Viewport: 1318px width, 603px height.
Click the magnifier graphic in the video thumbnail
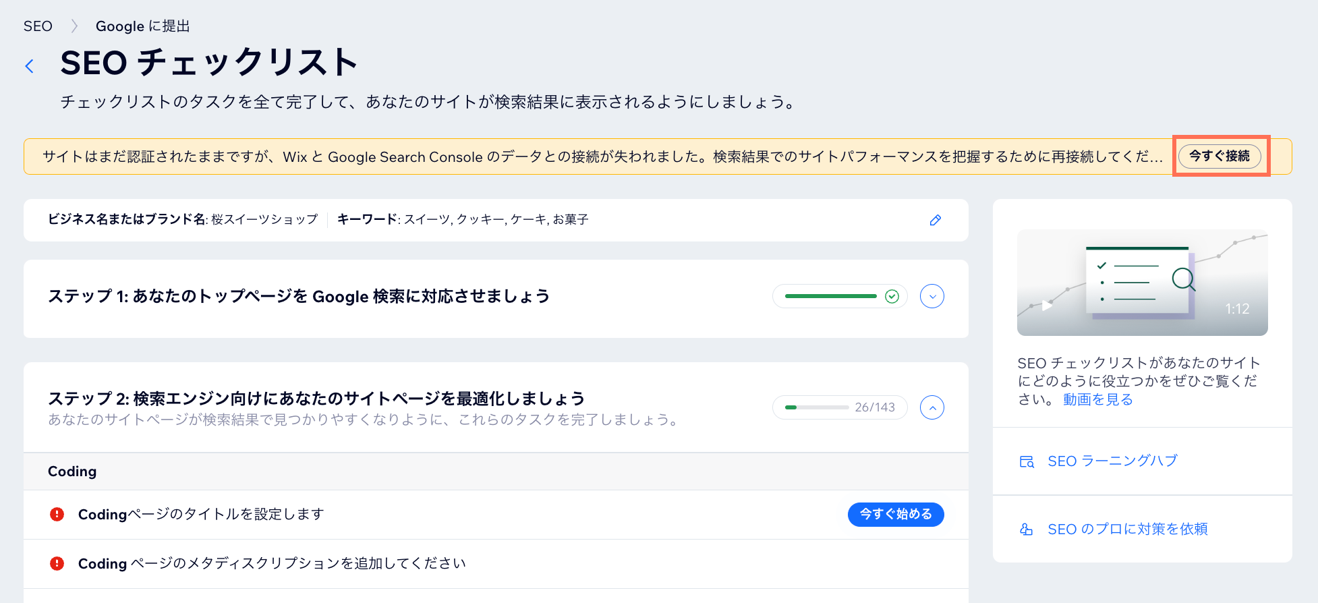pos(1184,279)
